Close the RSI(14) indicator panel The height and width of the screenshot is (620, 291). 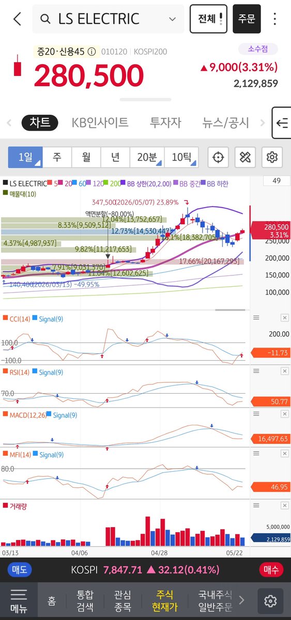click(284, 371)
